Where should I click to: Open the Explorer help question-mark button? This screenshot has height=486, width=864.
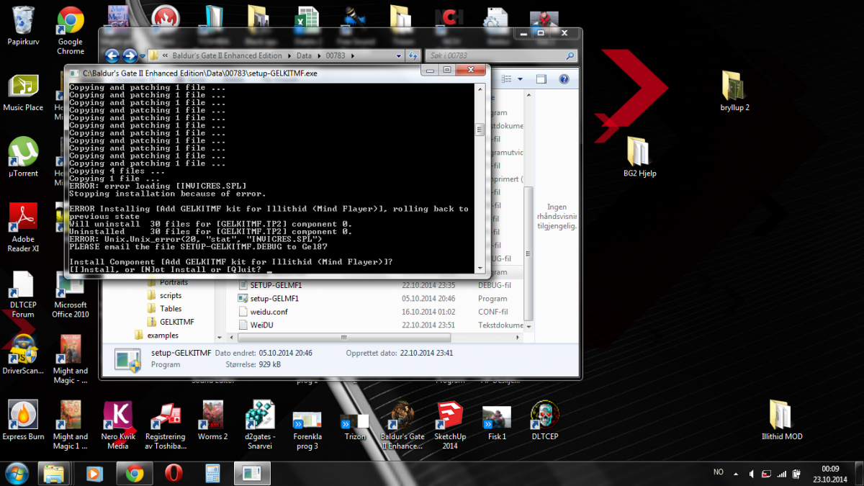(x=564, y=79)
